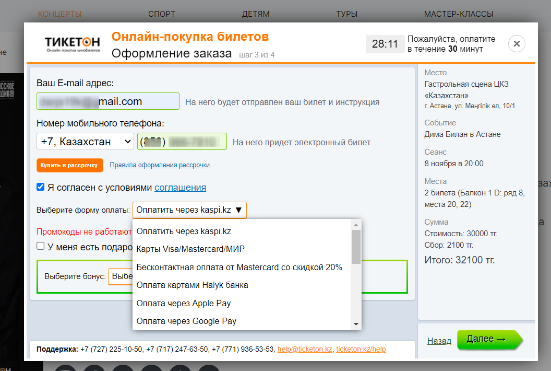551x371 pixels.
Task: Focus the mobile phone number field
Action: (182, 141)
